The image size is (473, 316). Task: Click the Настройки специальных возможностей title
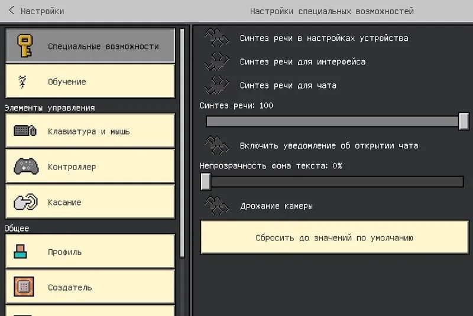coord(332,11)
